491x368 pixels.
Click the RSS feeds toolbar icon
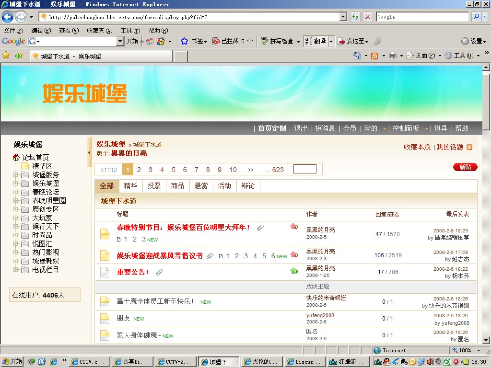point(374,56)
